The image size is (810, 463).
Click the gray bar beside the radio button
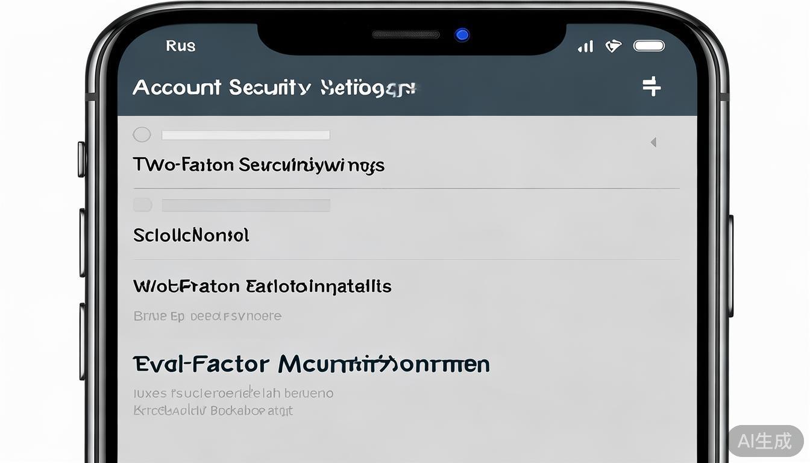(x=246, y=135)
